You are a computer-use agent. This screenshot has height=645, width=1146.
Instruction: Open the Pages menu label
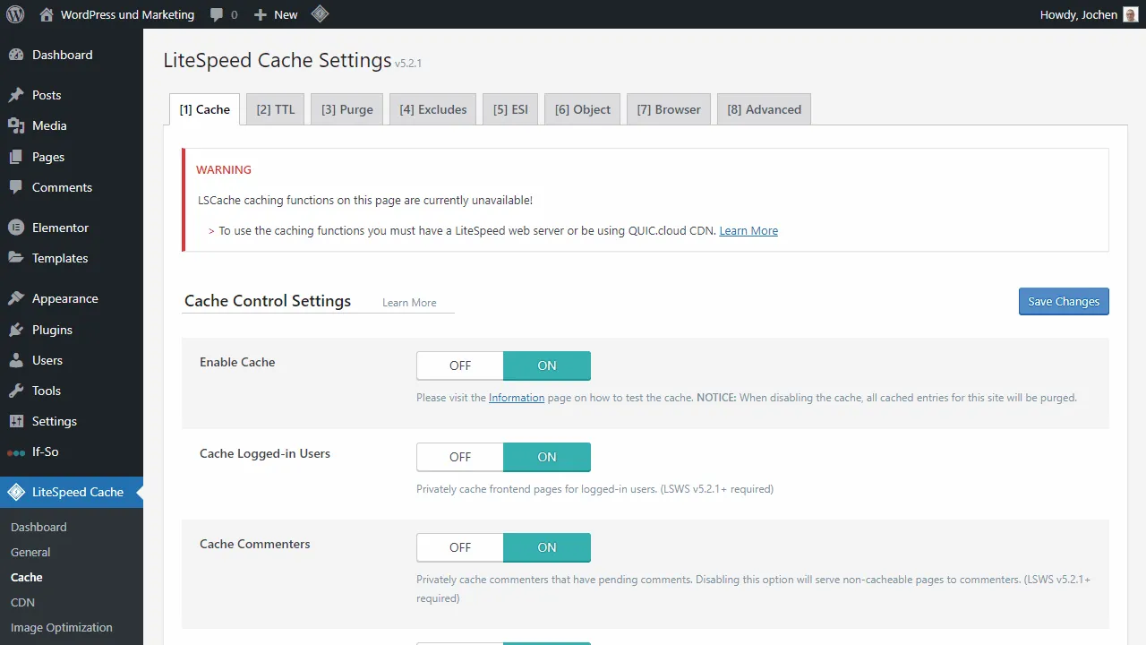pyautogui.click(x=48, y=157)
